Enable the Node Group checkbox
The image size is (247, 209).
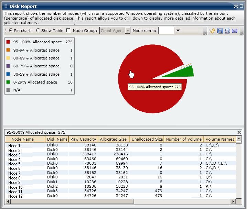click(68, 31)
